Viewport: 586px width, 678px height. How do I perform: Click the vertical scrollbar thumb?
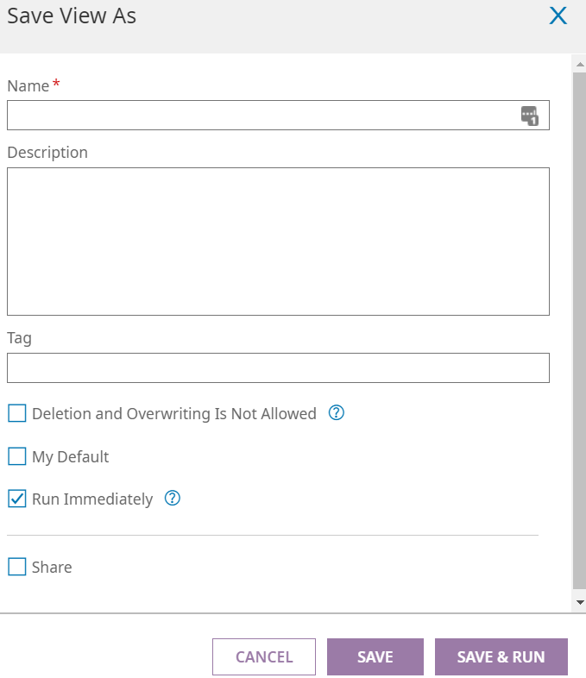coord(580,328)
